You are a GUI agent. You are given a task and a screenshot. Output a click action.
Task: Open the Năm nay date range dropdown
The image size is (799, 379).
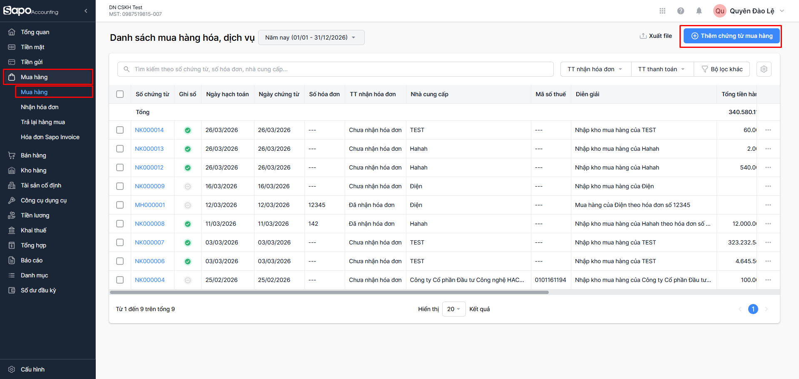311,37
